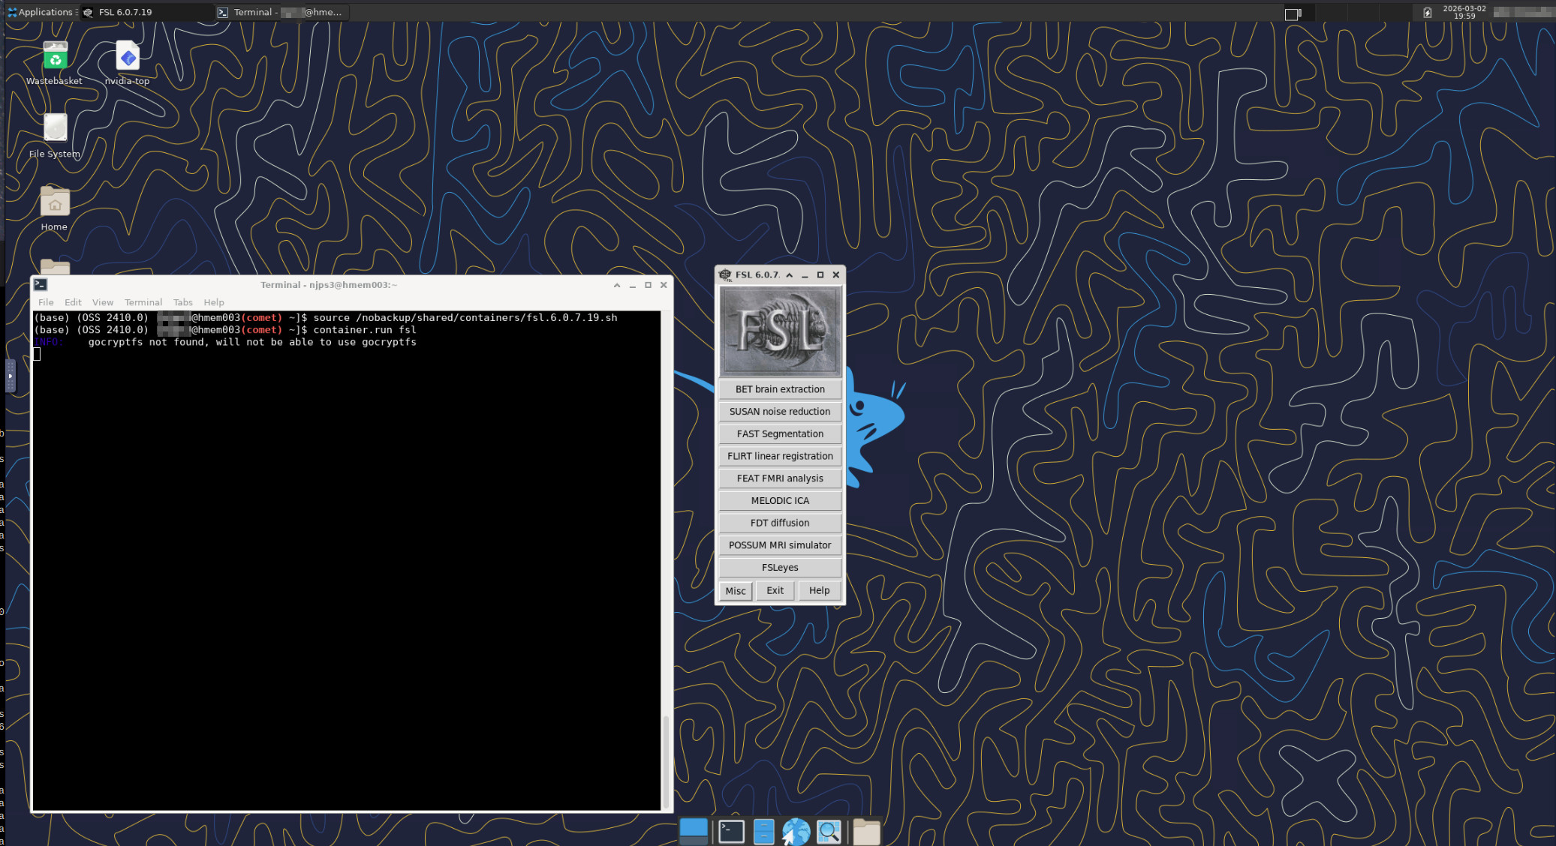Launch BET brain extraction tool
The width and height of the screenshot is (1556, 846).
coord(780,389)
